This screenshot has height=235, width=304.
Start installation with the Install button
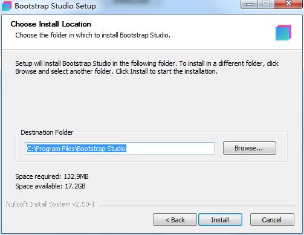pyautogui.click(x=220, y=220)
